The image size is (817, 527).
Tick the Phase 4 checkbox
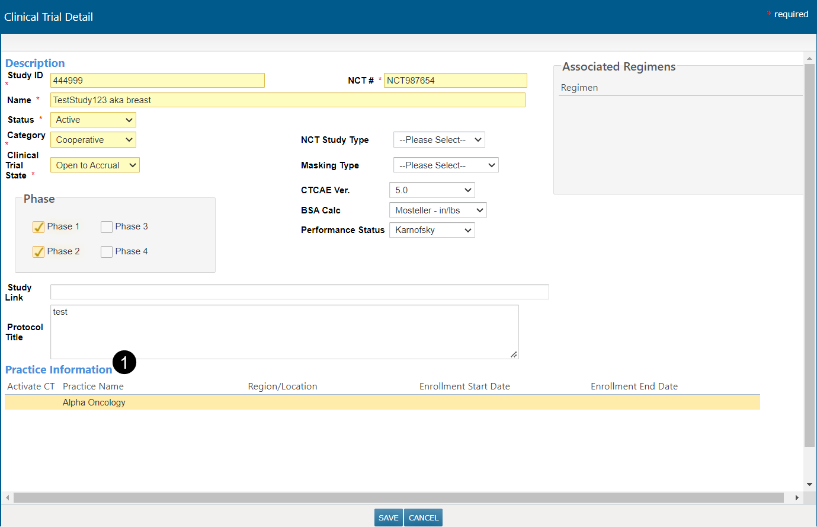tap(107, 252)
